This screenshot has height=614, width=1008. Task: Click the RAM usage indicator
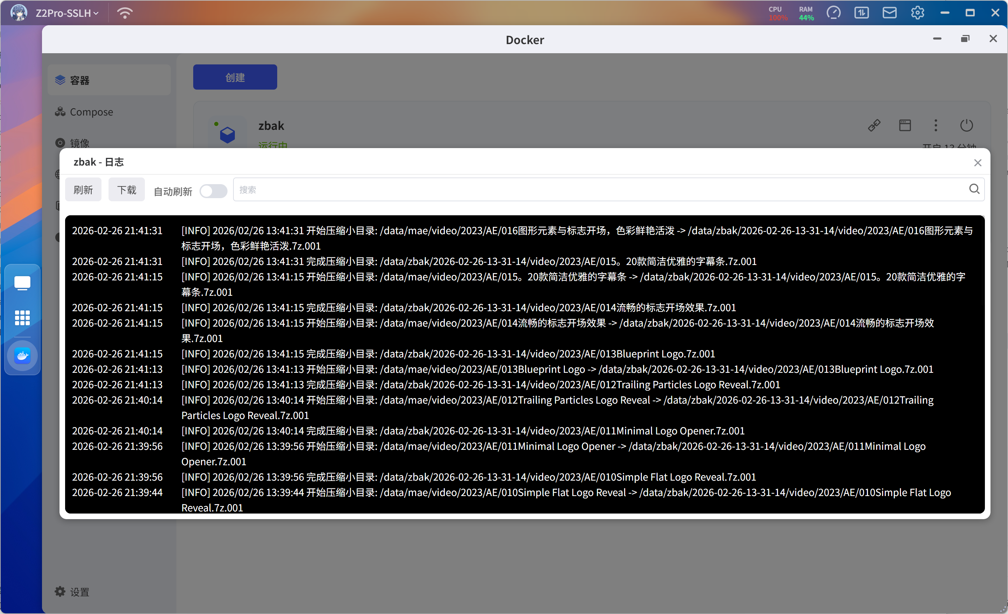point(806,13)
